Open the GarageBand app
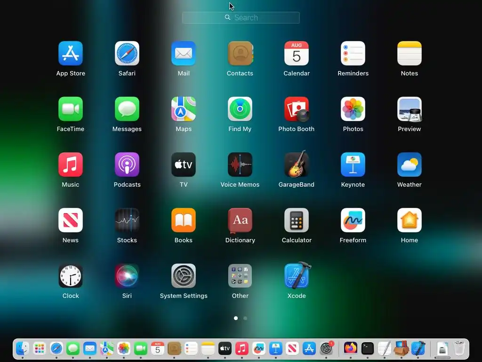This screenshot has width=482, height=362. tap(297, 164)
